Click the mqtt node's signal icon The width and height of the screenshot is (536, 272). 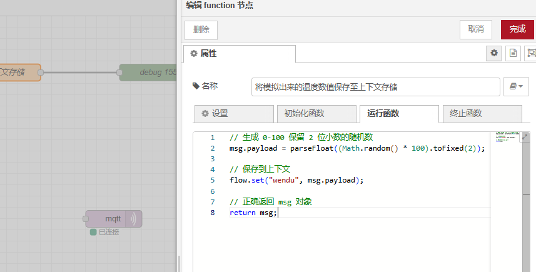[133, 219]
